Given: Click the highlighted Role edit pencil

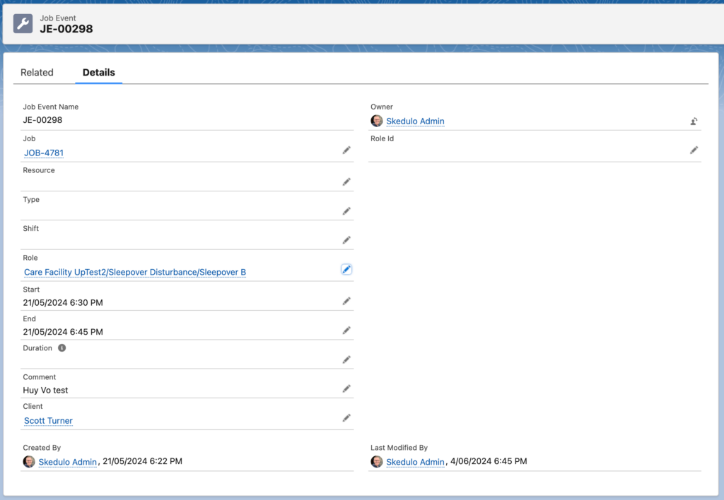Looking at the screenshot, I should point(346,270).
